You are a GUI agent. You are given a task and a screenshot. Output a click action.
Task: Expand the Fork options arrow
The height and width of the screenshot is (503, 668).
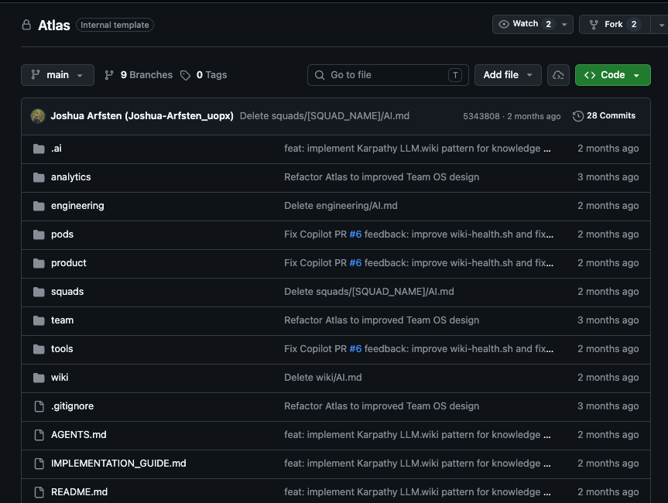661,25
